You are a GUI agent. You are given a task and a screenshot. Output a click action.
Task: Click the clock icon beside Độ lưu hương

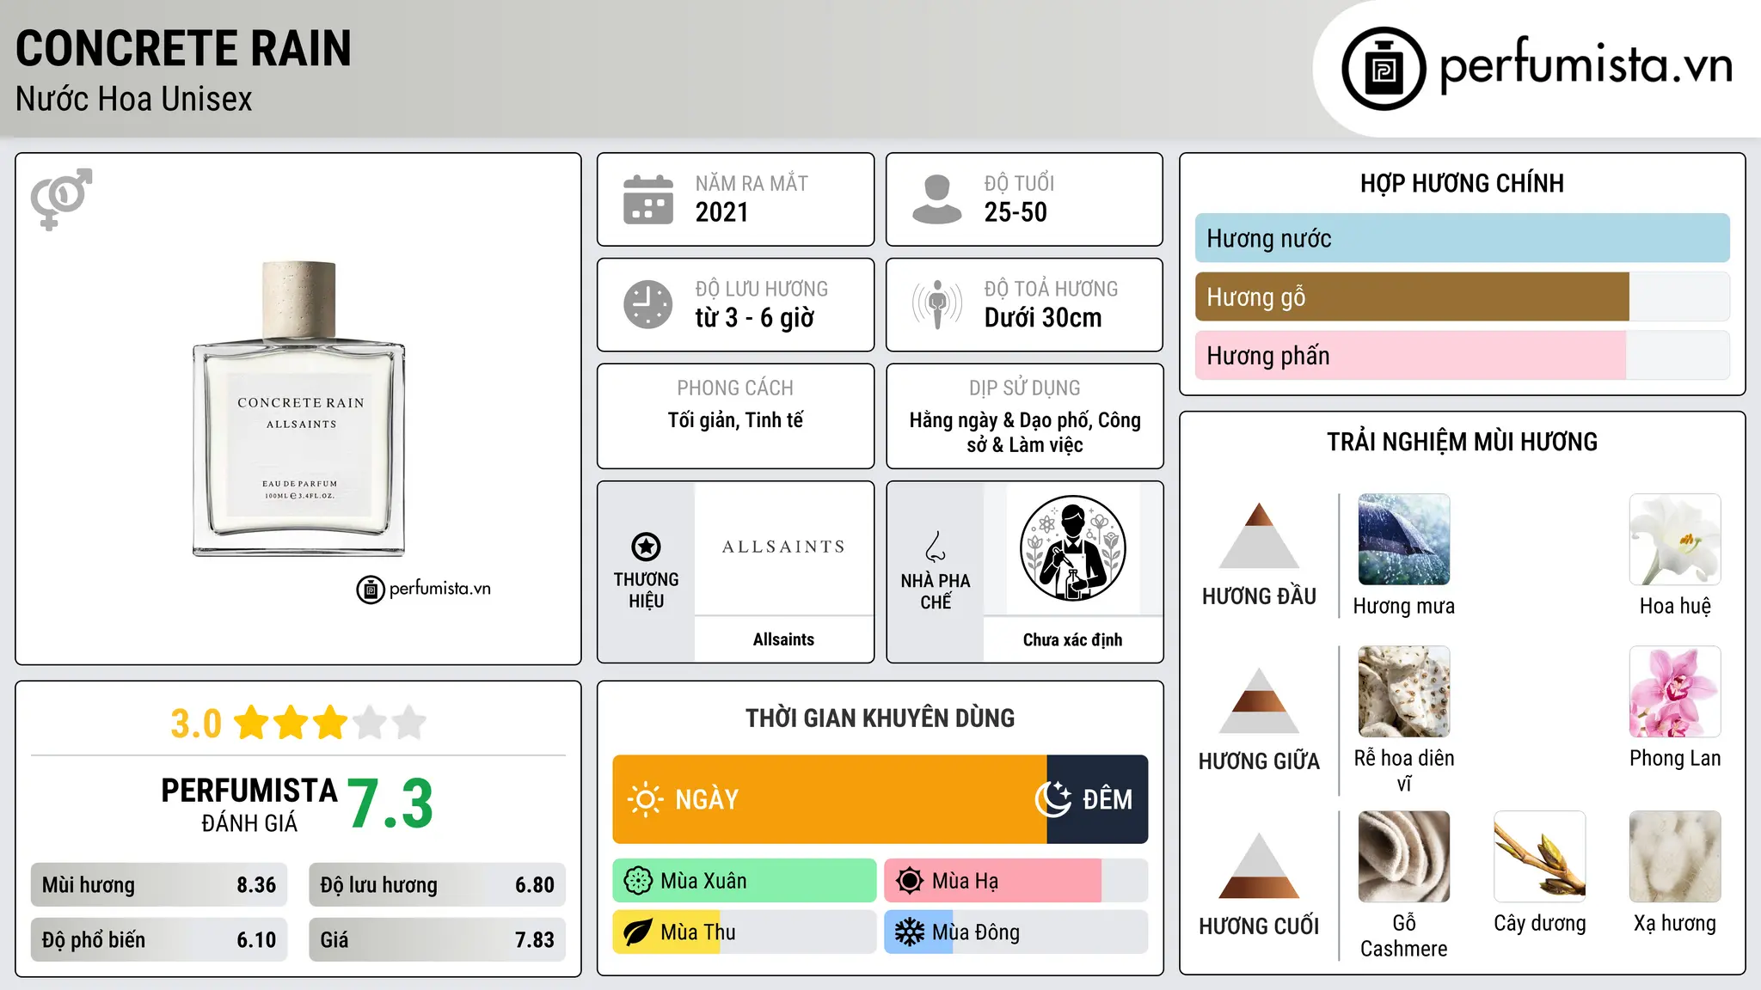[648, 304]
